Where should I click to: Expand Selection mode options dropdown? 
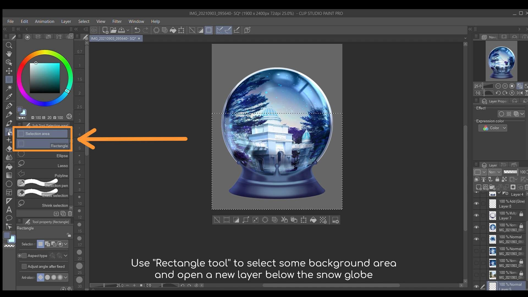(x=66, y=244)
